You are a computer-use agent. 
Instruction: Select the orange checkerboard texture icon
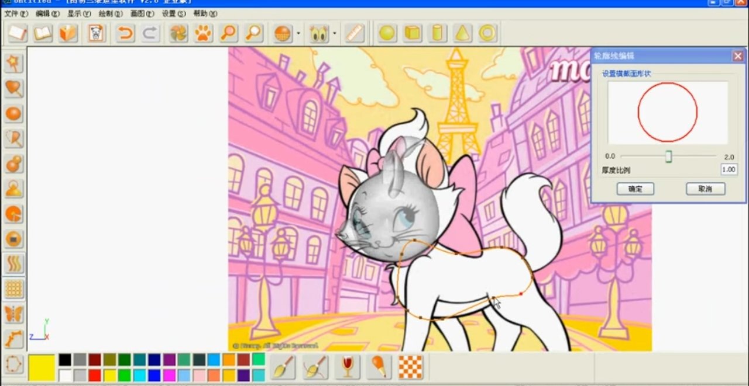coord(410,367)
